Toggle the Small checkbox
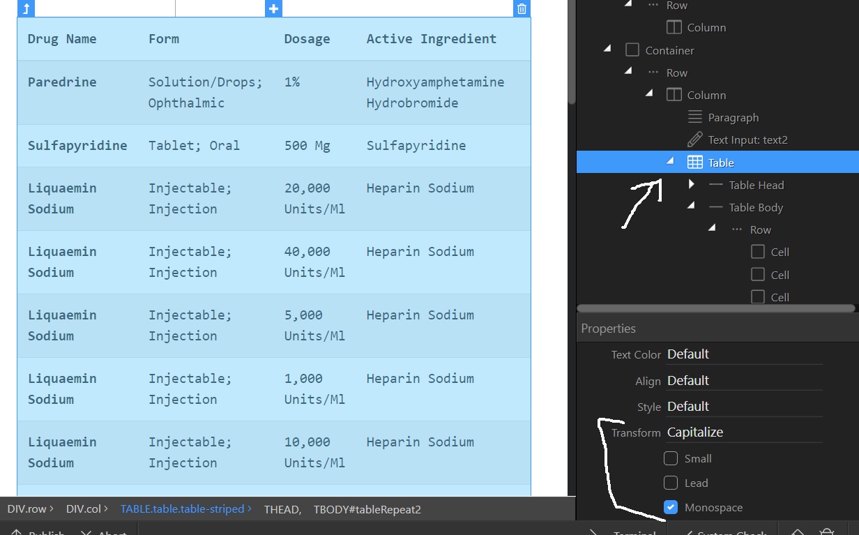Screen dimensions: 859x535 [x=671, y=458]
